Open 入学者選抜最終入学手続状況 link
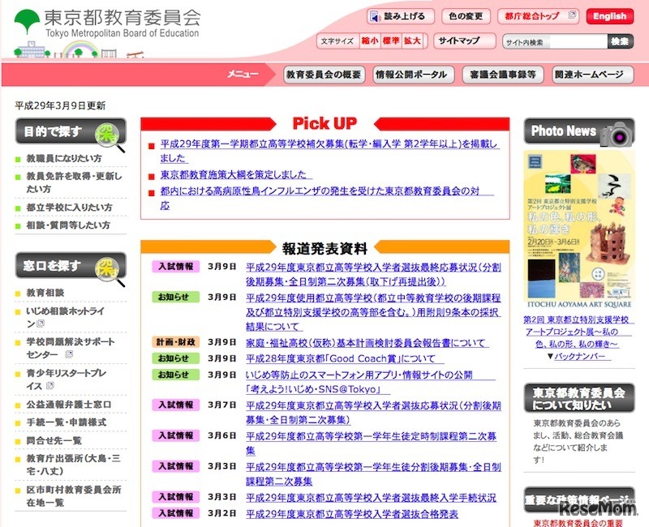The width and height of the screenshot is (649, 527). (372, 498)
